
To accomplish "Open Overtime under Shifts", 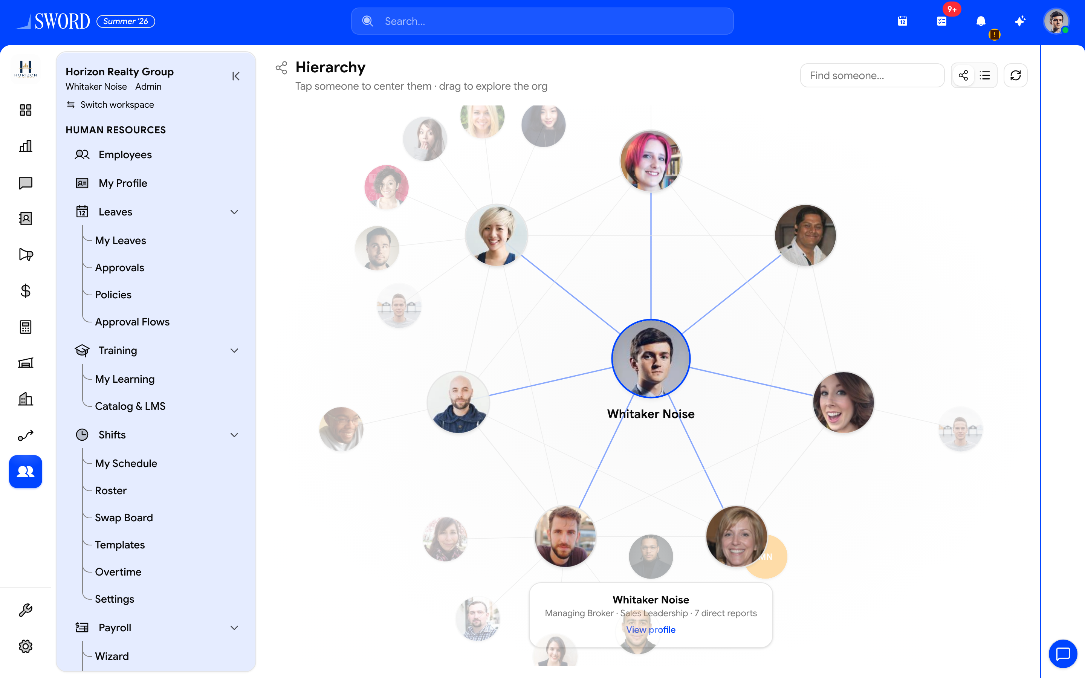I will (118, 572).
